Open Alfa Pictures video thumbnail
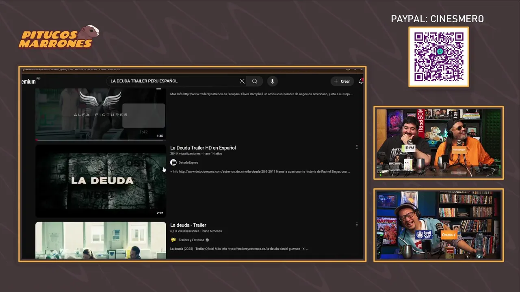The image size is (520, 292). (101, 114)
